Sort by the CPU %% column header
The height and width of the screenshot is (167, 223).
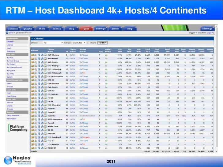(x=120, y=50)
